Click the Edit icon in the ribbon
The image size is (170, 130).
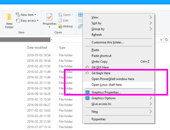pyautogui.click(x=60, y=21)
